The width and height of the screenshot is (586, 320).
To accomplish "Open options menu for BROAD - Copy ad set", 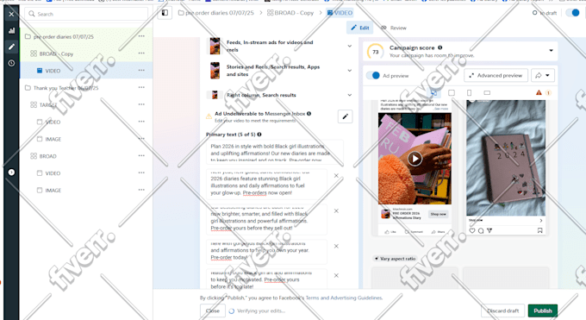I will (x=141, y=53).
